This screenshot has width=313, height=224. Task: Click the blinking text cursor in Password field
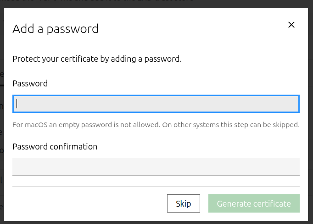pyautogui.click(x=17, y=104)
